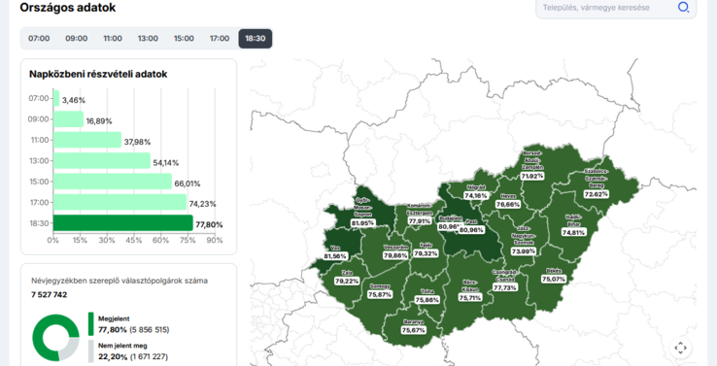Switch to the 13:00 time tab
Viewport: 717px width, 366px height.
[x=148, y=39]
